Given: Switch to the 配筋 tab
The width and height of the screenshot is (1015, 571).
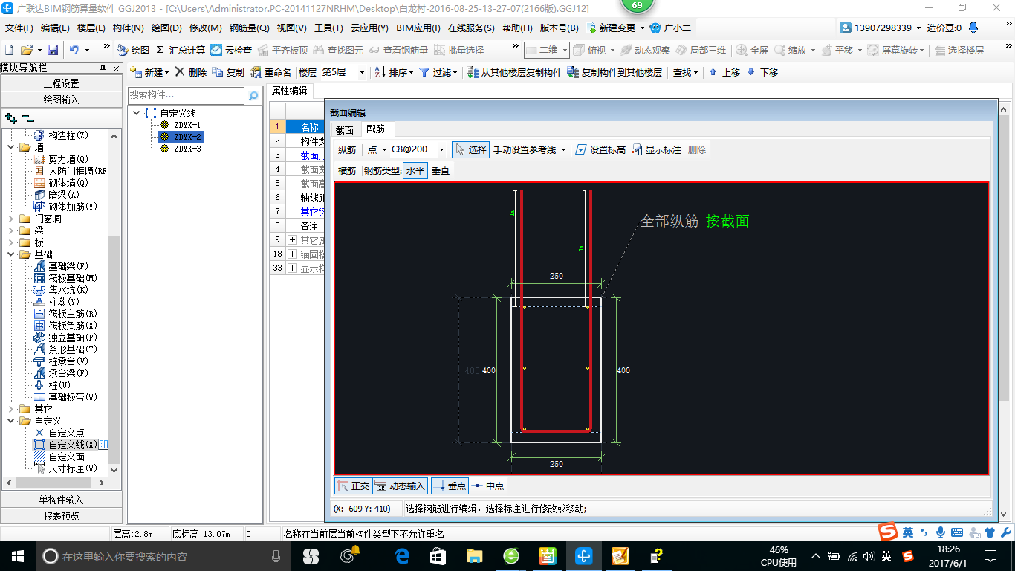Looking at the screenshot, I should [376, 129].
